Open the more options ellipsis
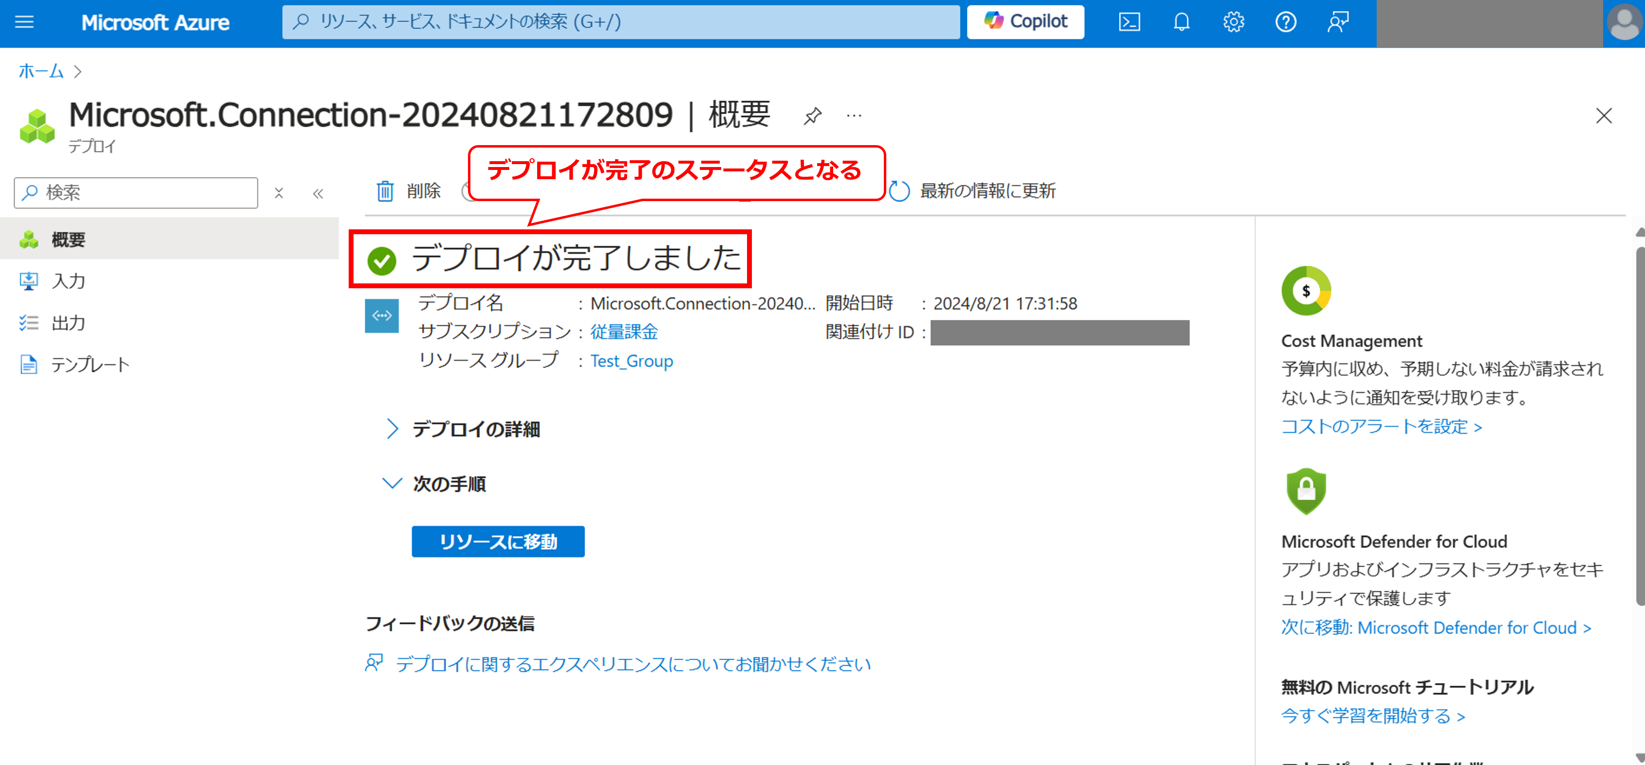The width and height of the screenshot is (1645, 765). click(x=854, y=116)
